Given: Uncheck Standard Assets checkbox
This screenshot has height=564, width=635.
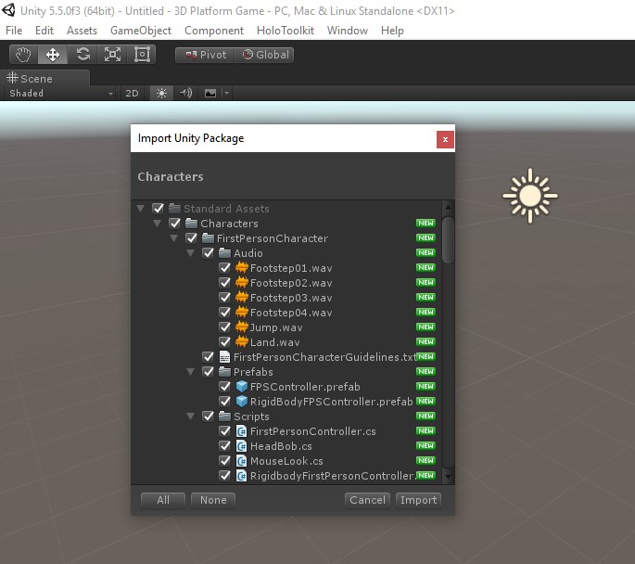Looking at the screenshot, I should click(158, 209).
